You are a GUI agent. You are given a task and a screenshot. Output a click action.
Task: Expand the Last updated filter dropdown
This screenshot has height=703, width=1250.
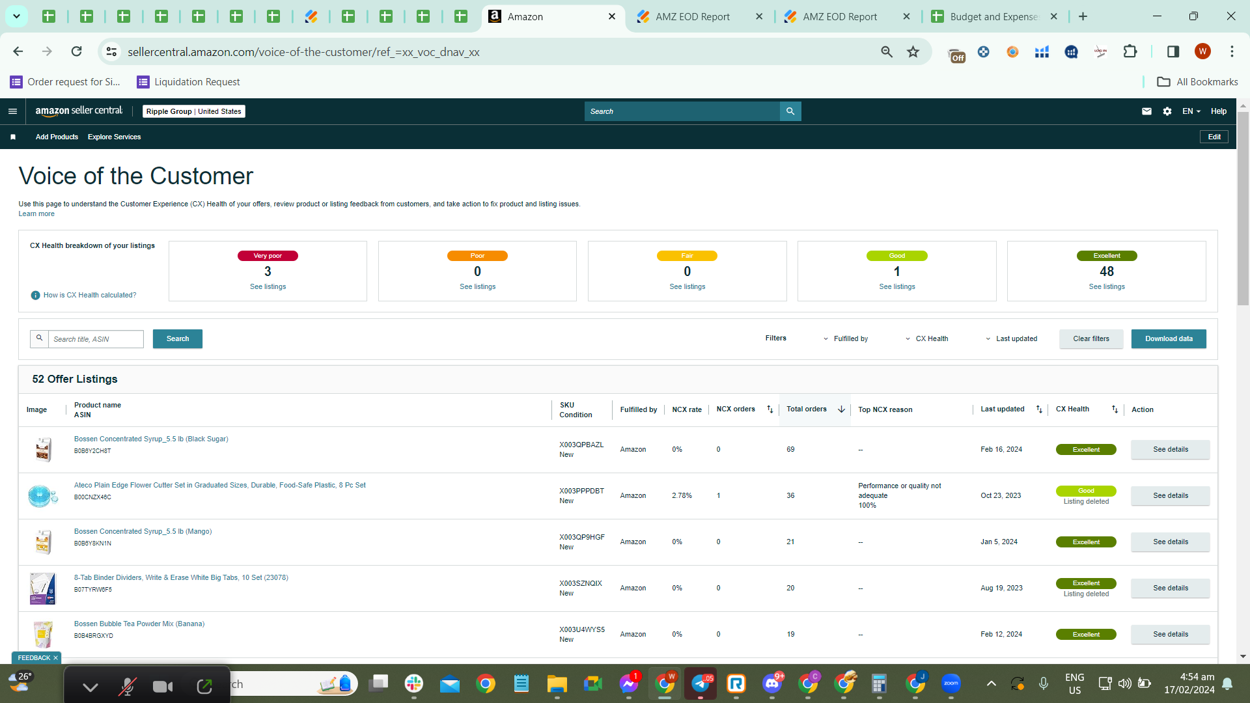click(x=1011, y=338)
